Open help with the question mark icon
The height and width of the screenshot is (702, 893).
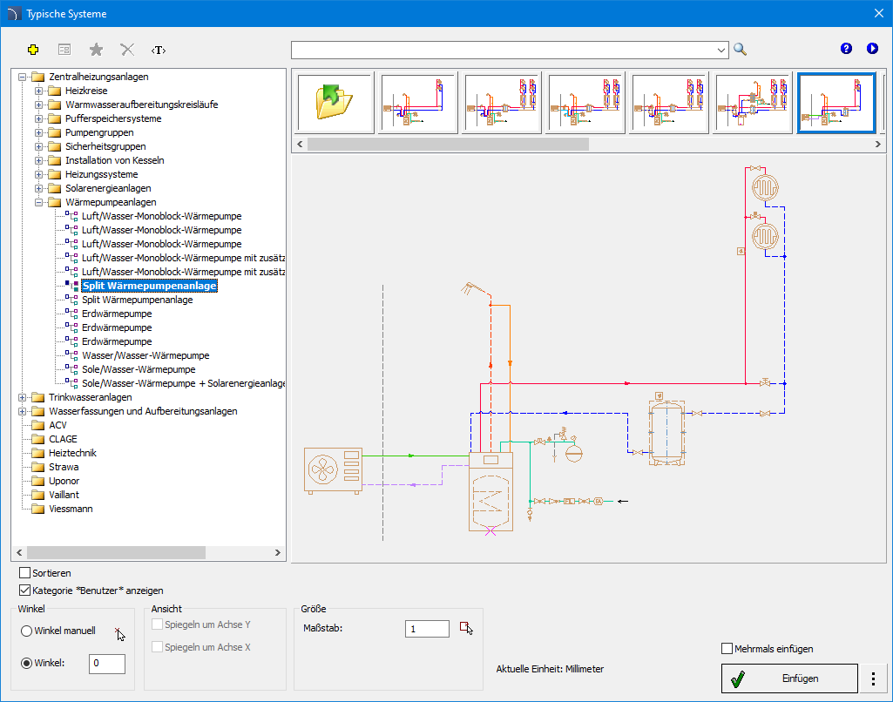tap(846, 49)
